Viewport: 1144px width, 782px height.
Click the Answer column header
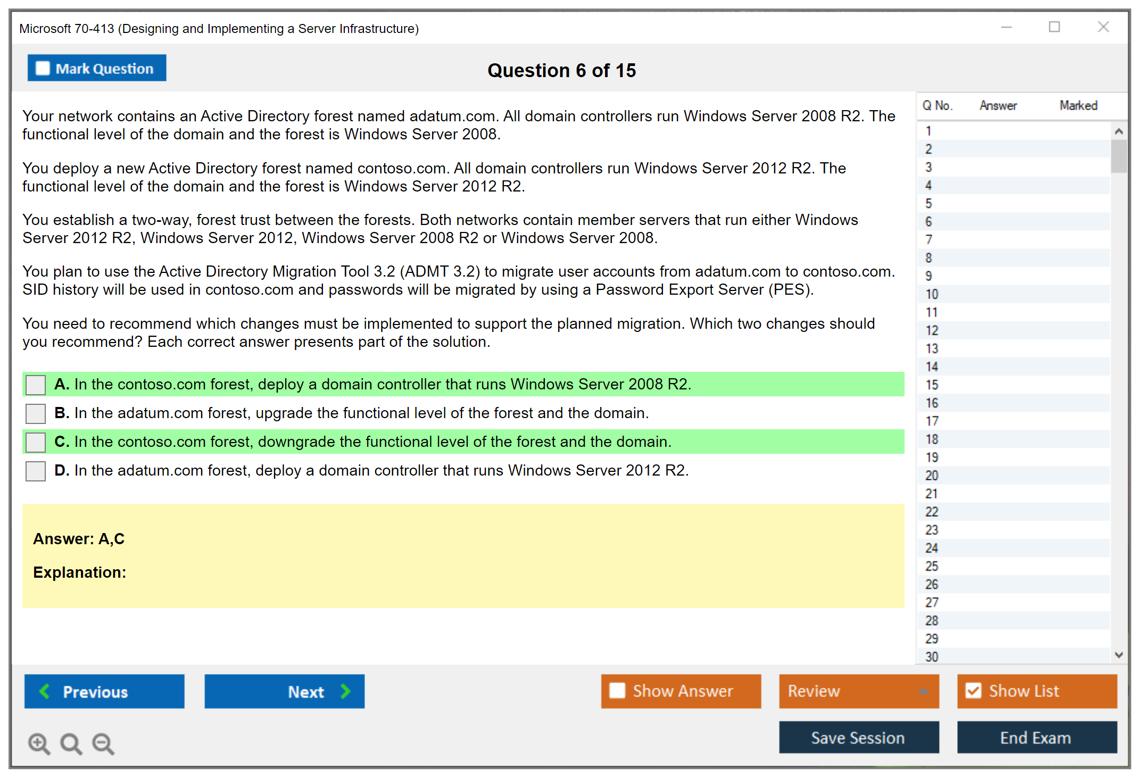[x=998, y=105]
